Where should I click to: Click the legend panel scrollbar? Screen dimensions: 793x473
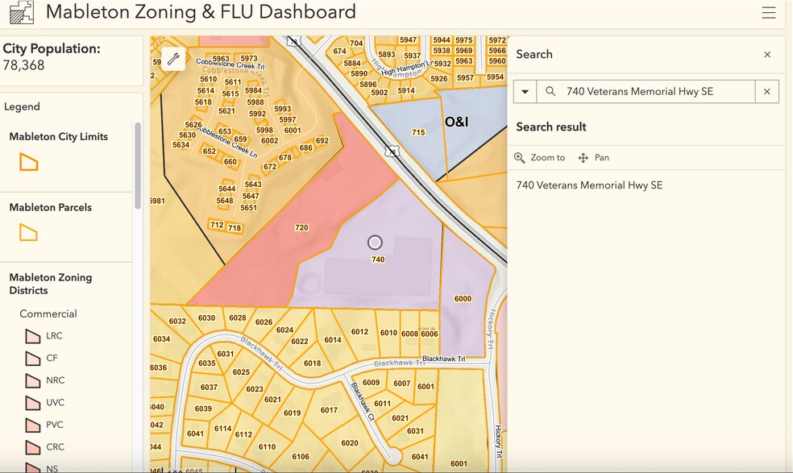(138, 165)
